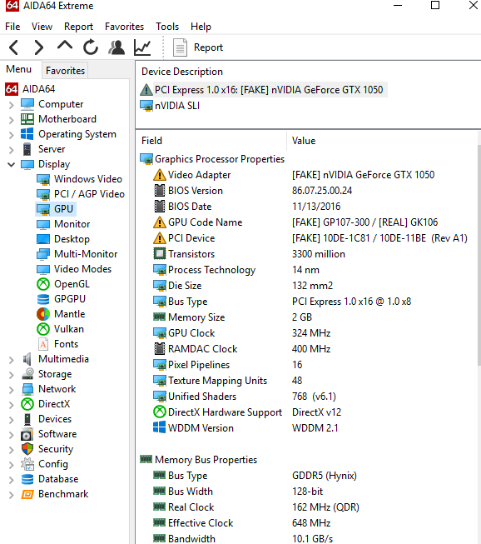The height and width of the screenshot is (544, 481).
Task: Open the Tools menu
Action: (x=167, y=27)
